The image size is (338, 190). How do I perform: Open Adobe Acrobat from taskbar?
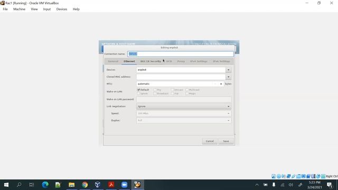point(111,185)
